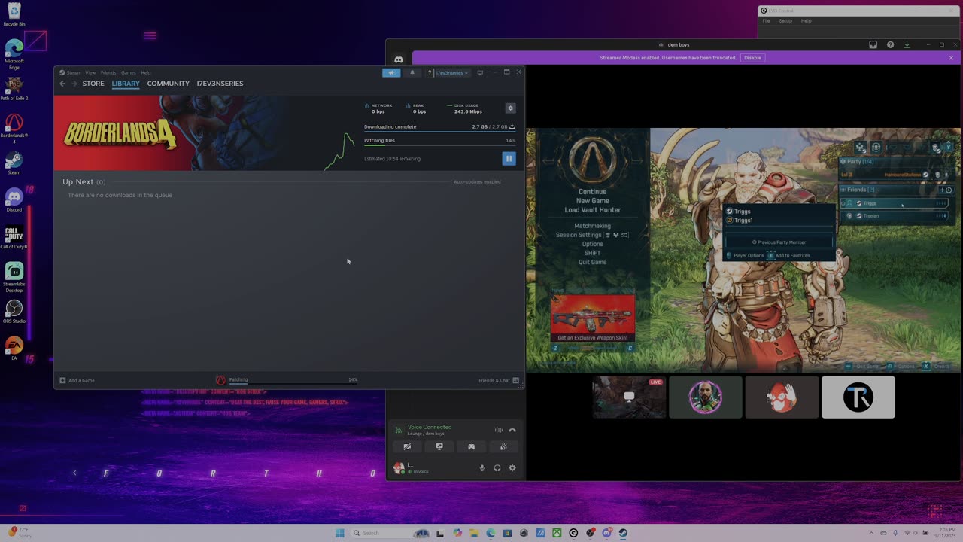The height and width of the screenshot is (542, 963).
Task: Deafen Discord headphones
Action: 497,468
